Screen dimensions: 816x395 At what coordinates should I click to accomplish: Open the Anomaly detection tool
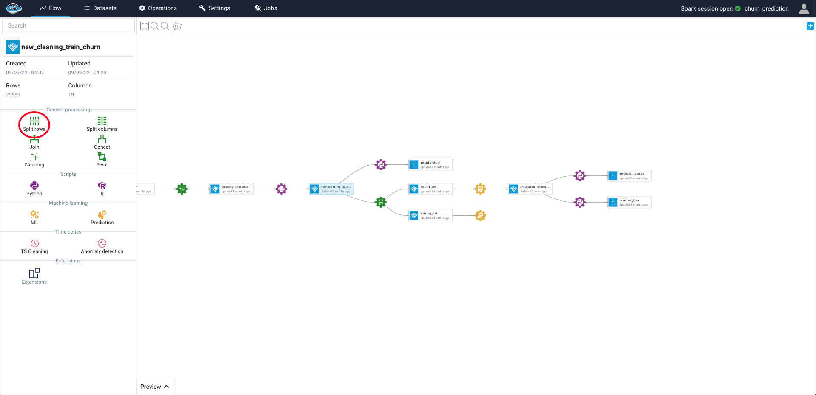102,246
